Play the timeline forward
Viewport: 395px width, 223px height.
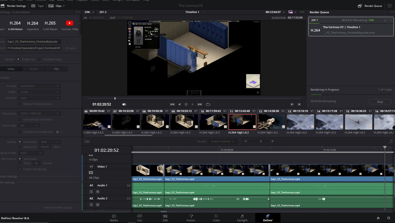tap(193, 104)
